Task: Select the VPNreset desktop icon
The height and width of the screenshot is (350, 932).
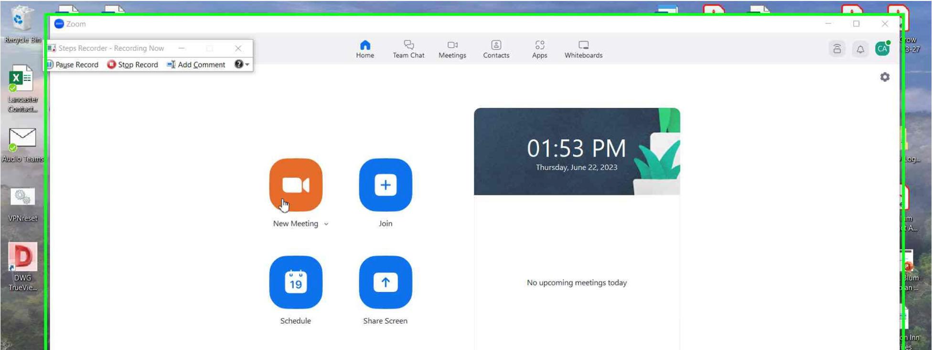Action: coord(22,205)
